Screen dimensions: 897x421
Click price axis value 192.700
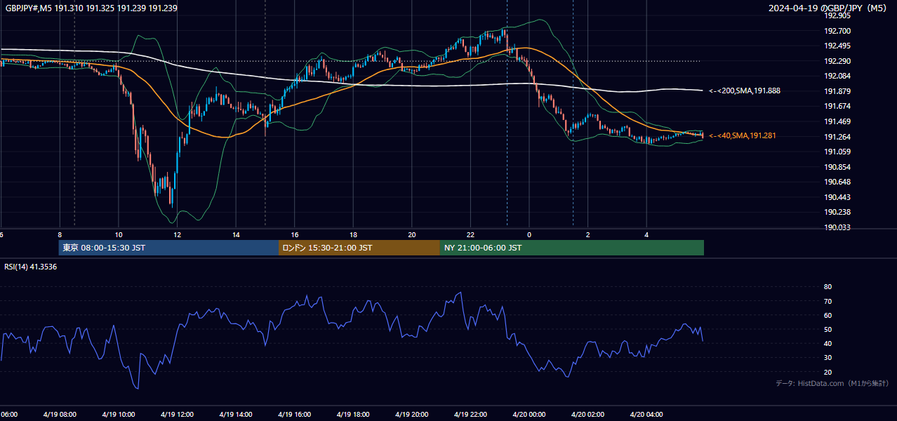tap(837, 31)
